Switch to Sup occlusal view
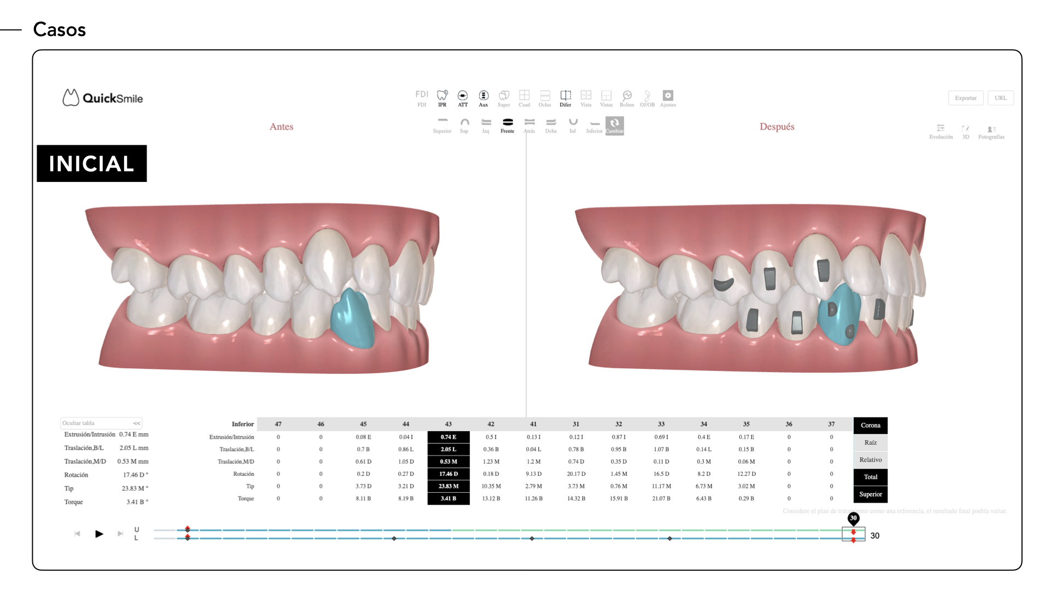This screenshot has height=590, width=1050. pyautogui.click(x=464, y=126)
